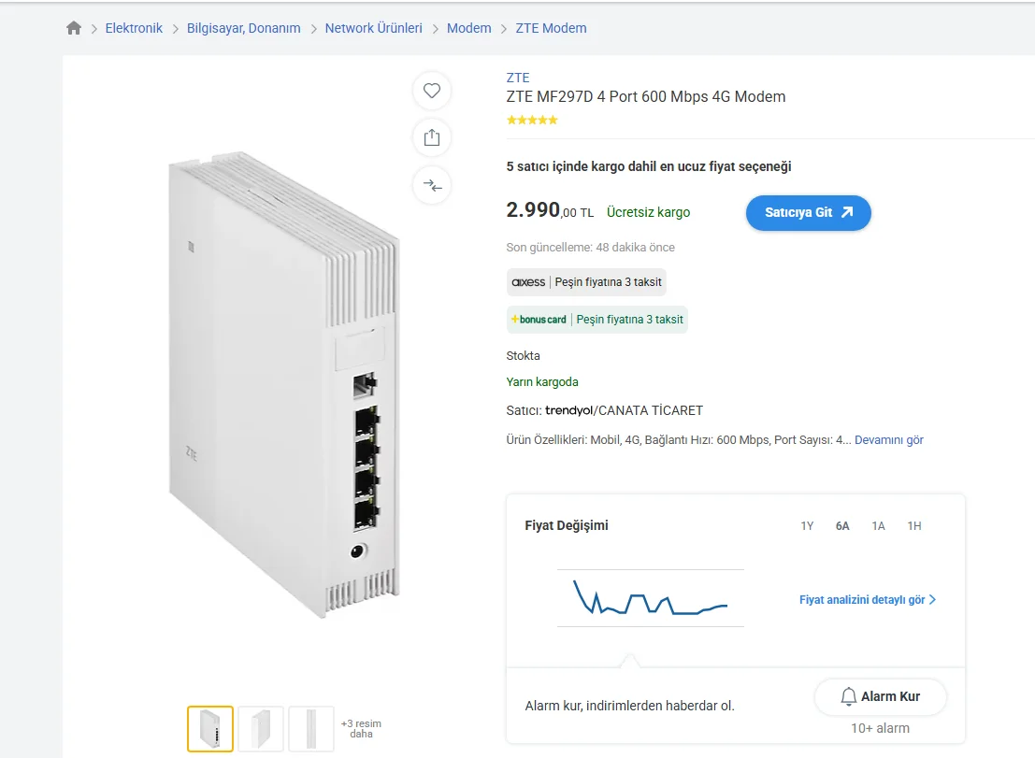Switch price chart to 1A range
This screenshot has width=1035, height=758.
pyautogui.click(x=878, y=526)
